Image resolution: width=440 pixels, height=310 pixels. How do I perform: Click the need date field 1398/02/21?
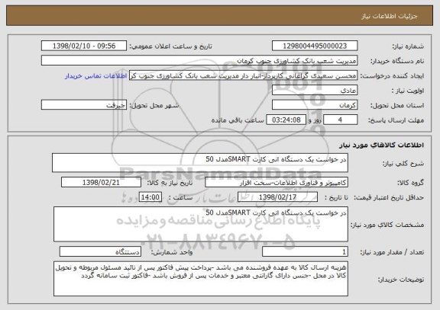point(101,182)
